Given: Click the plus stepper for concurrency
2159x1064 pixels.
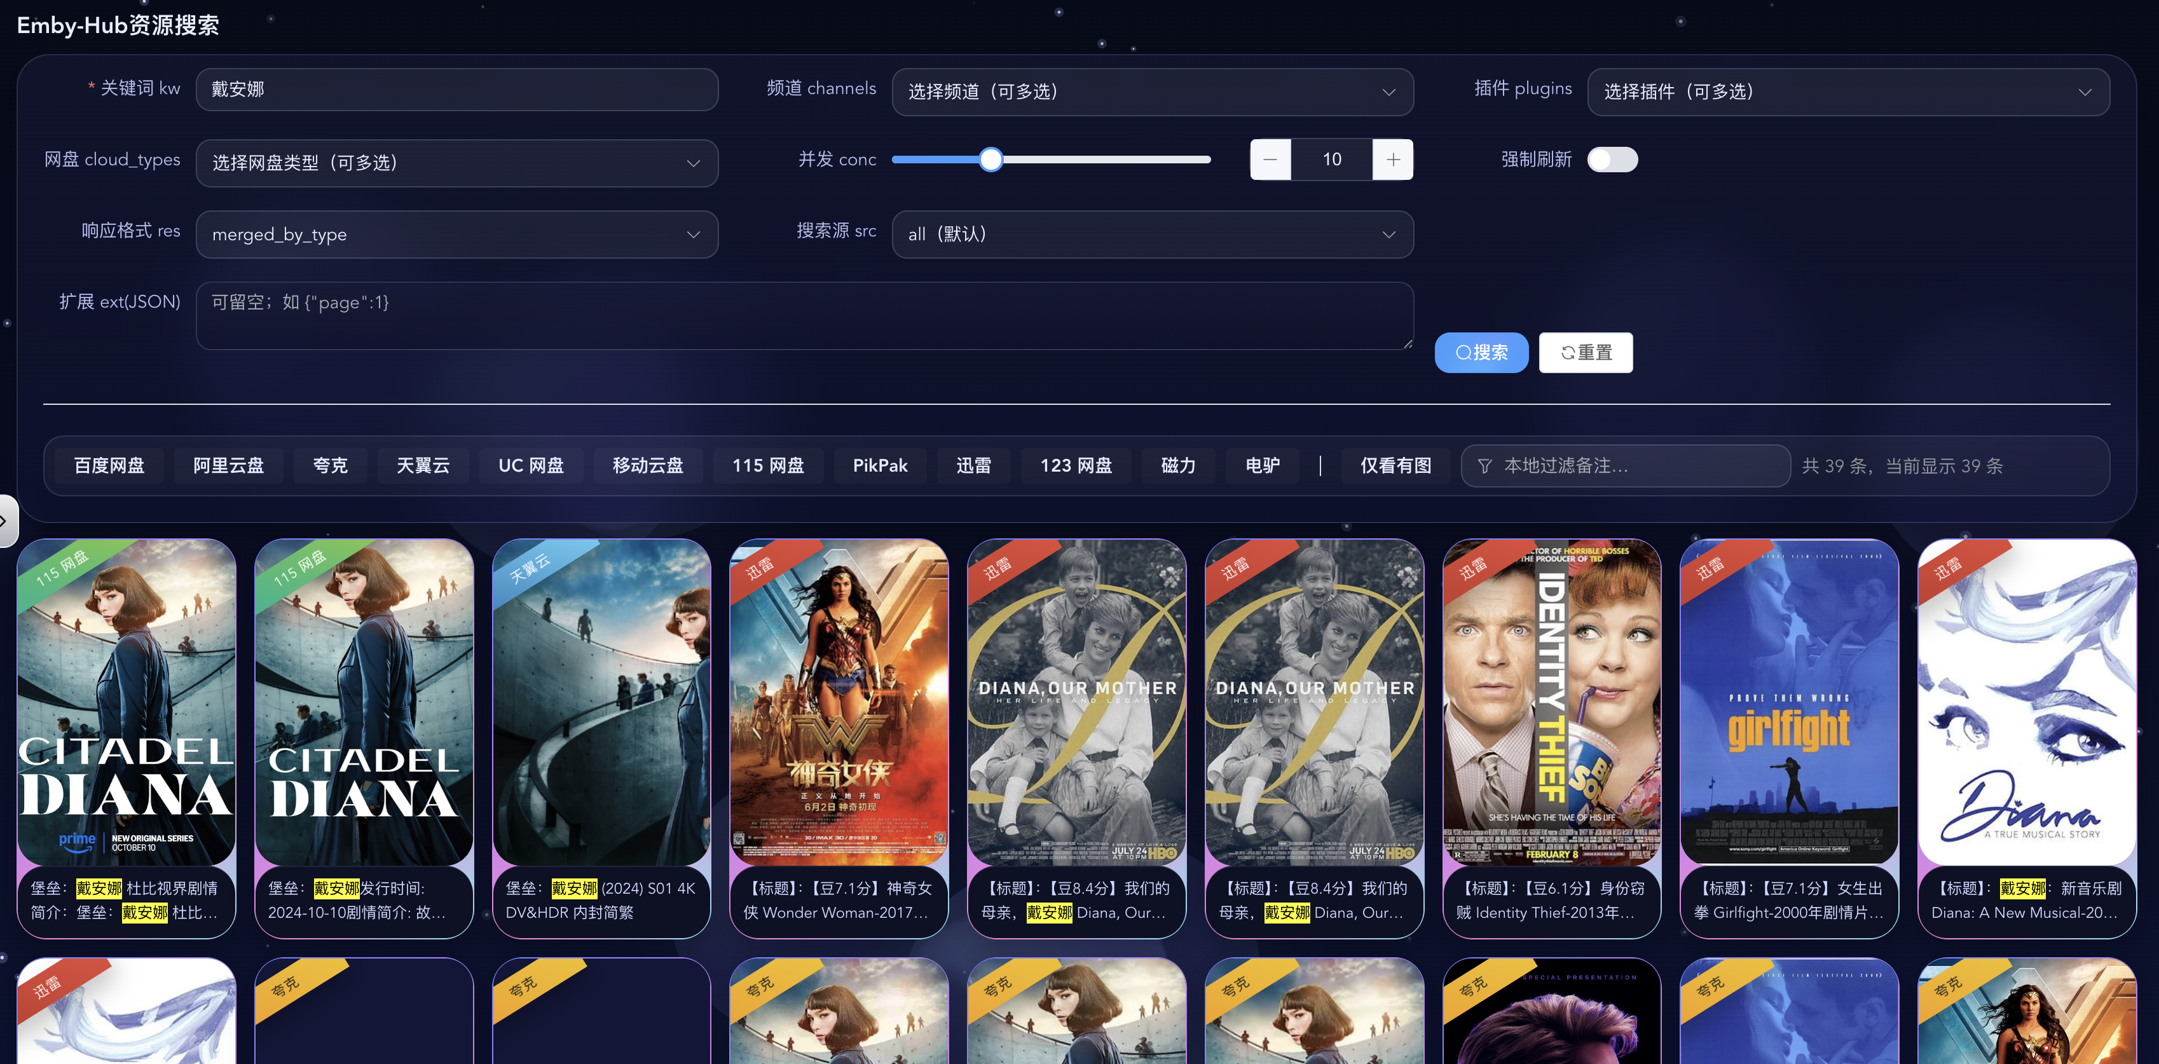Looking at the screenshot, I should pos(1392,159).
